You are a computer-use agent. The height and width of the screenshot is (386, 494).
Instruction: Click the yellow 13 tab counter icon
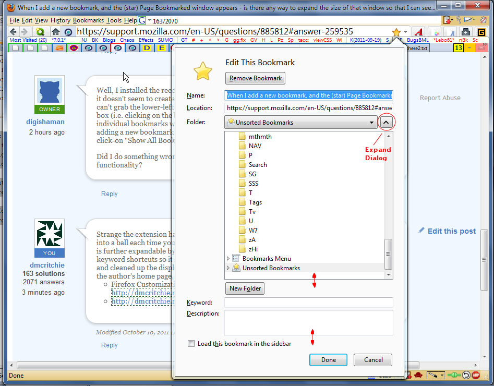point(459,48)
